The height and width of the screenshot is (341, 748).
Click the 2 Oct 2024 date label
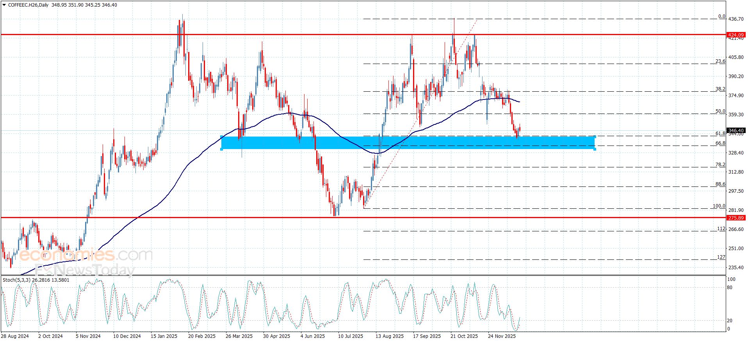(50, 336)
